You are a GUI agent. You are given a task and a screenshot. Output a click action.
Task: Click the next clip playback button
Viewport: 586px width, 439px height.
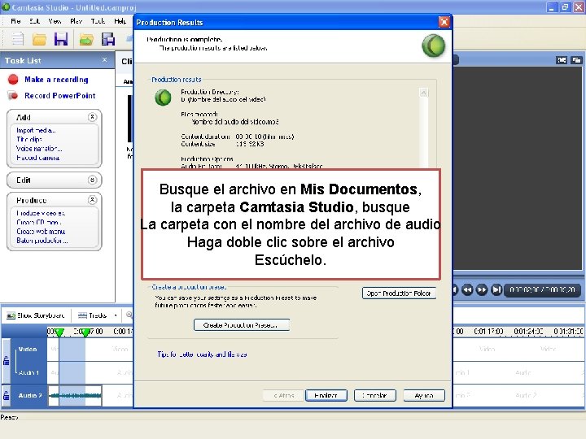click(x=496, y=289)
